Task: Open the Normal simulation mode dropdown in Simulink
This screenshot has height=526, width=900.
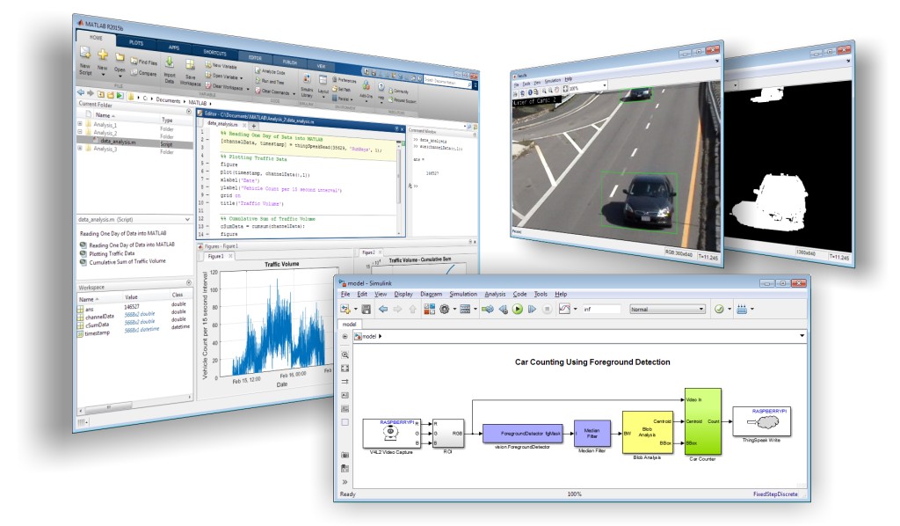Action: coord(667,309)
